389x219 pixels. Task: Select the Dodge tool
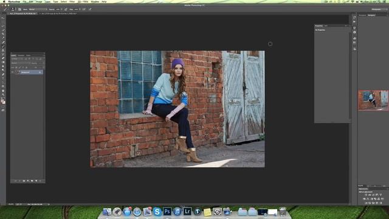tap(3, 70)
